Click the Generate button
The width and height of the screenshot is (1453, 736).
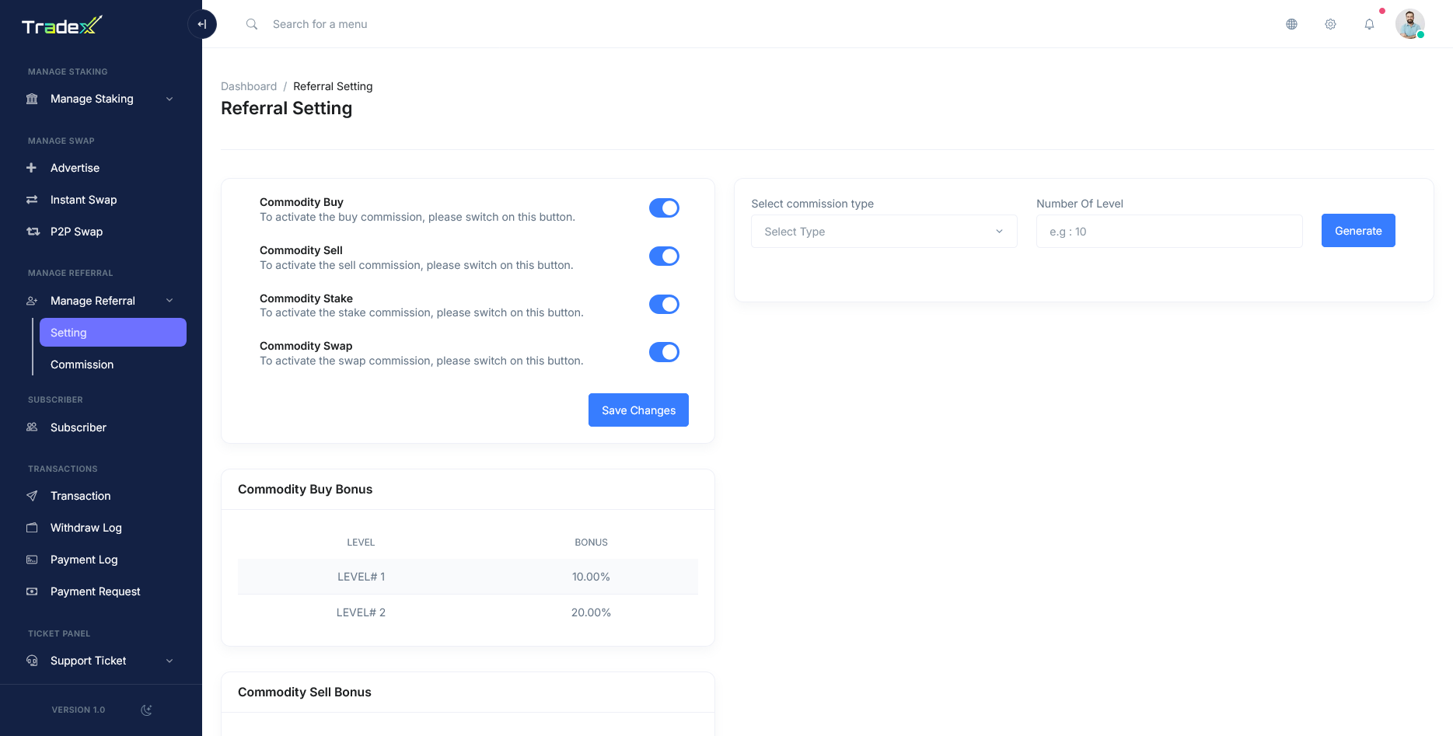pos(1357,231)
